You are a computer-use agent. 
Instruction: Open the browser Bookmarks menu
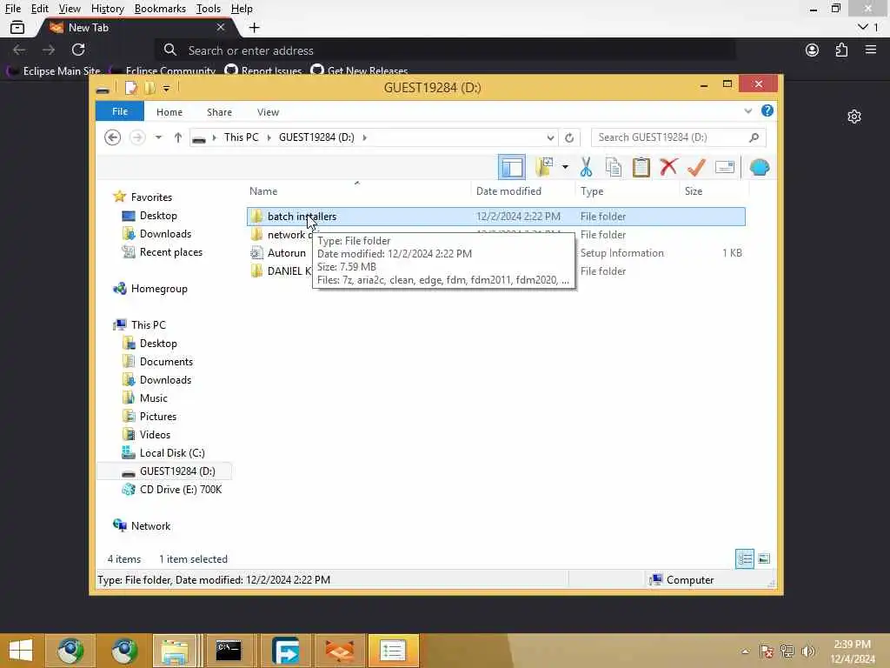pos(160,9)
